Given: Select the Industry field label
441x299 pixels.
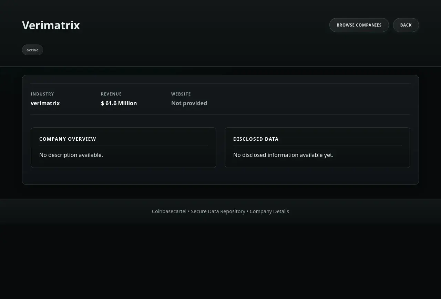Looking at the screenshot, I should pyautogui.click(x=42, y=94).
